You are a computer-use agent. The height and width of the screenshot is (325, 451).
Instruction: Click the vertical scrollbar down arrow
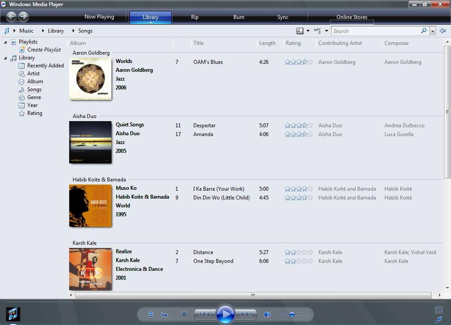coord(447,288)
